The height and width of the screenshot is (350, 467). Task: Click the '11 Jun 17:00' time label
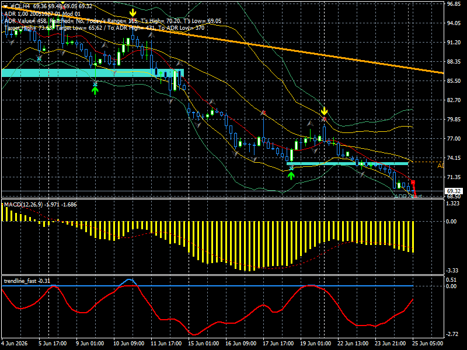166,344
